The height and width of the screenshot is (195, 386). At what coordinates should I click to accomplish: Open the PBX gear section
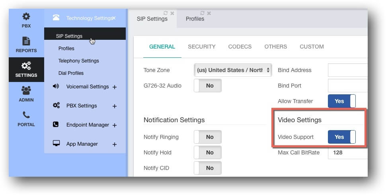pyautogui.click(x=26, y=17)
